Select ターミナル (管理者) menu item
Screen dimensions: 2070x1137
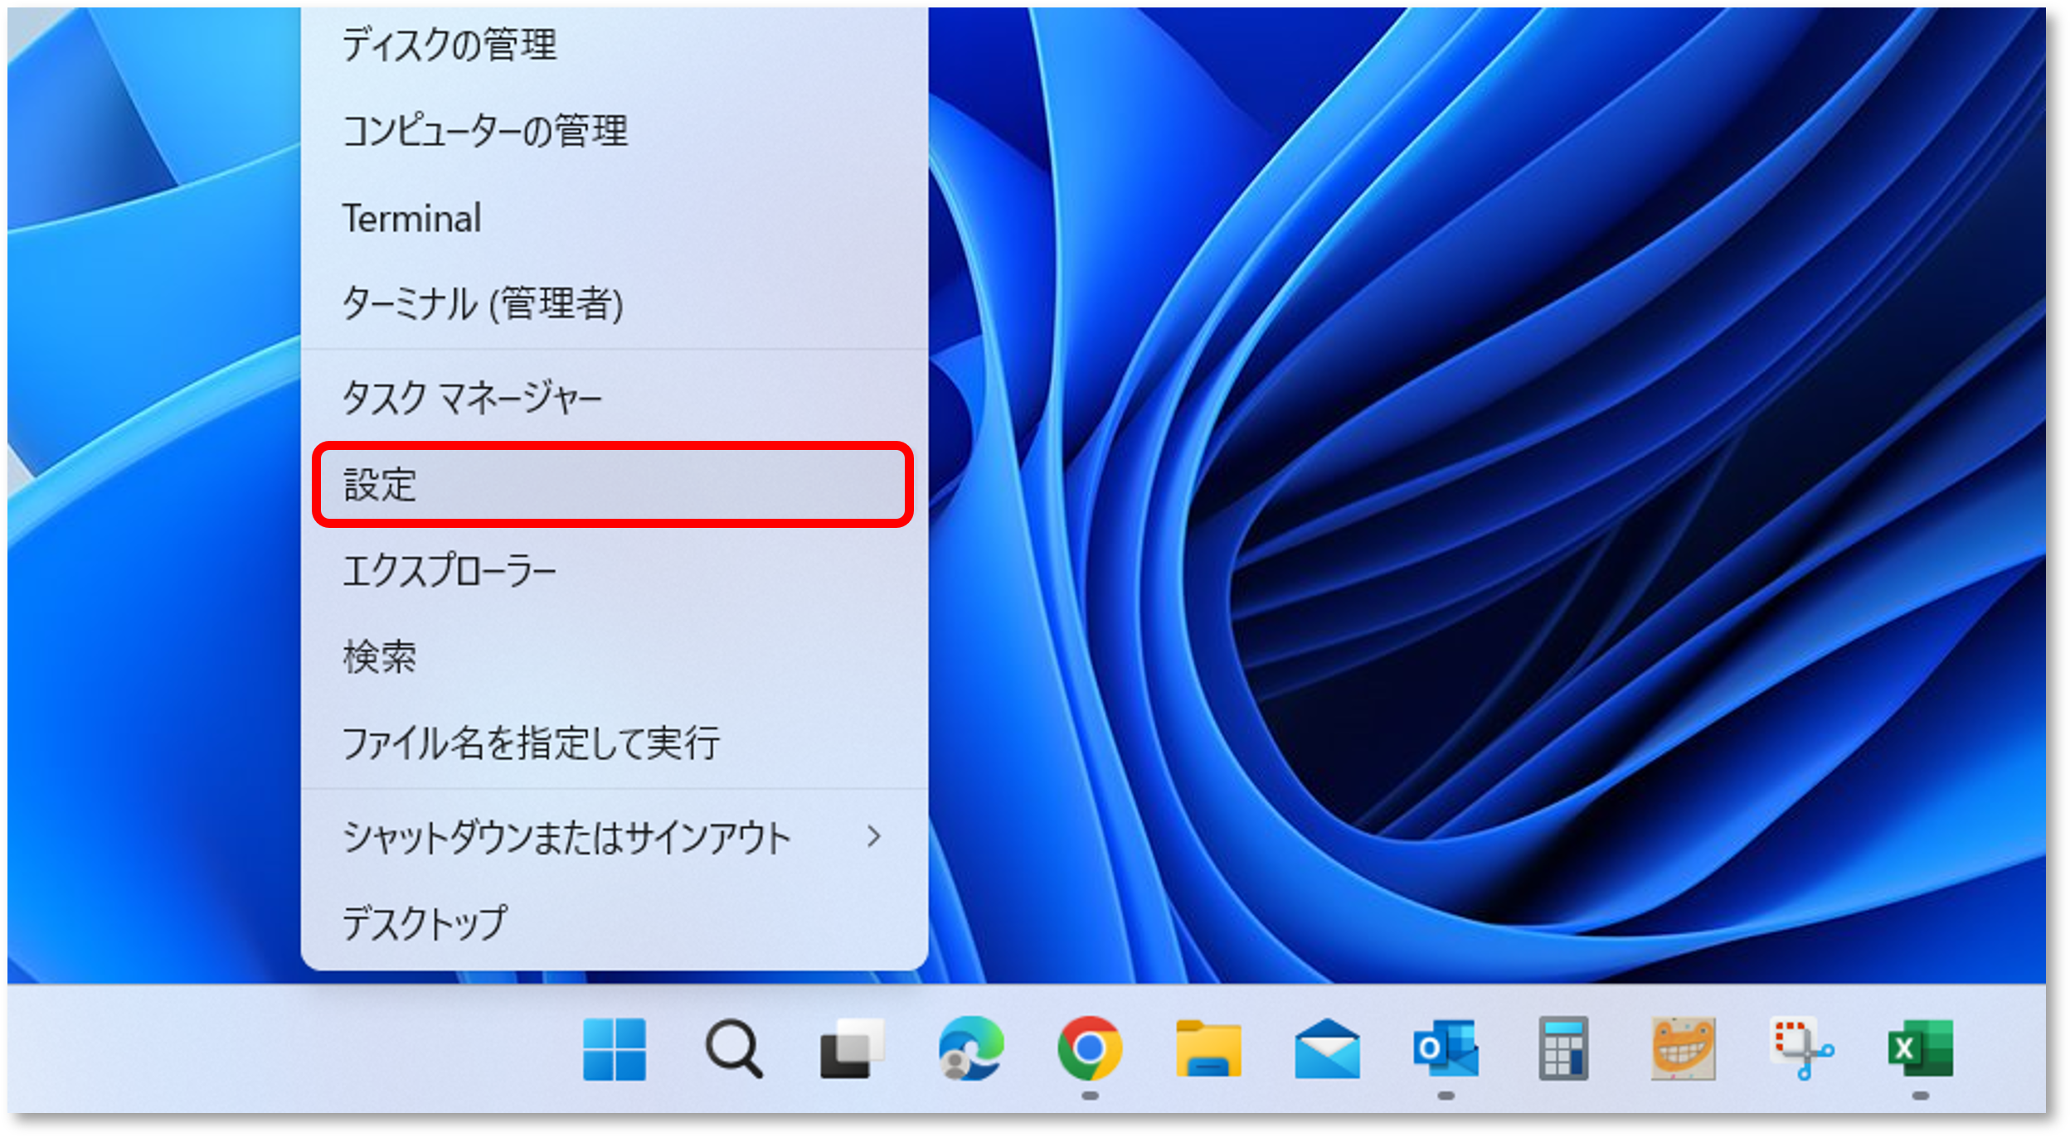pyautogui.click(x=614, y=303)
